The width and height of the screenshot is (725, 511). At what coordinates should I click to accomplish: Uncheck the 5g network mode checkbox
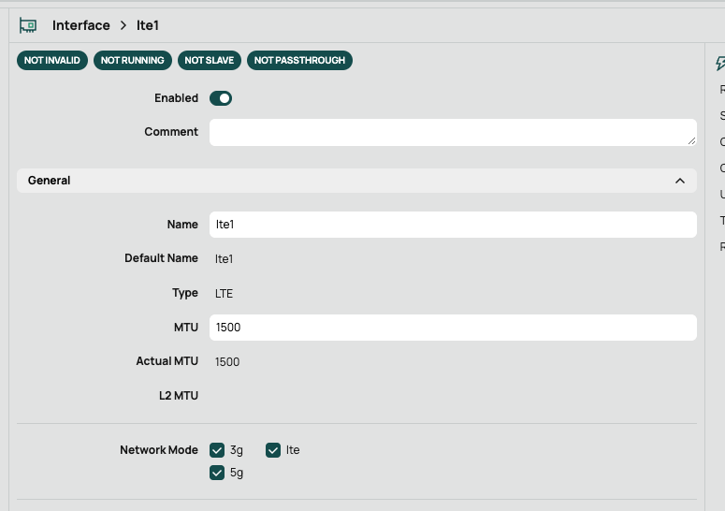click(x=217, y=473)
